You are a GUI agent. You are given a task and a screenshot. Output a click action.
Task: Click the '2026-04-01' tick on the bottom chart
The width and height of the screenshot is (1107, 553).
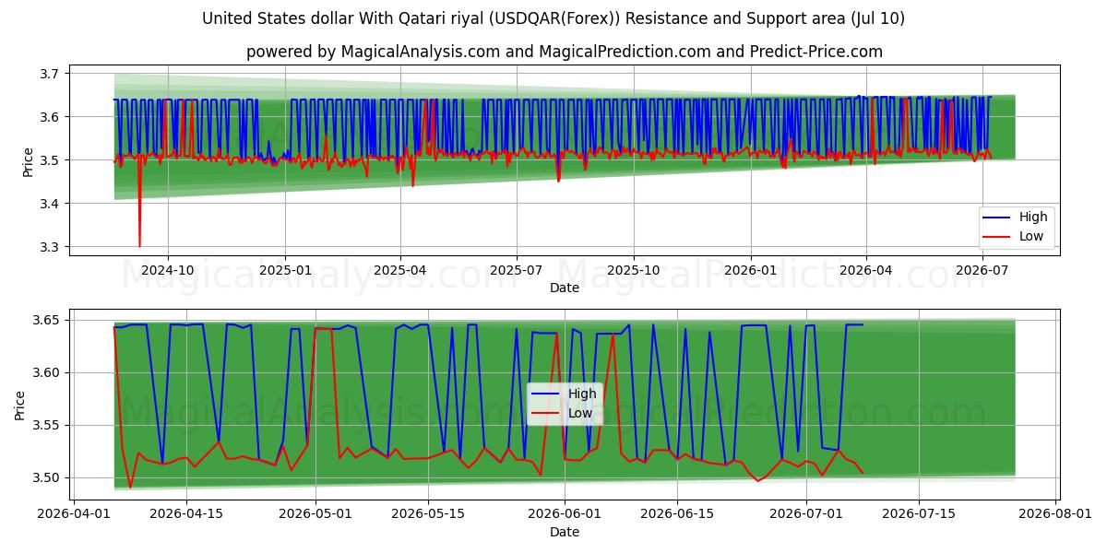pos(74,513)
